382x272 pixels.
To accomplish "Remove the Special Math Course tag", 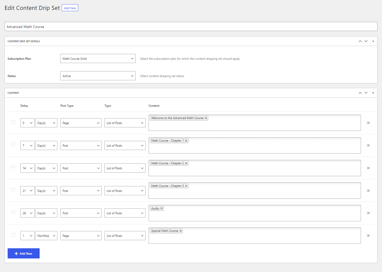I will (x=181, y=231).
